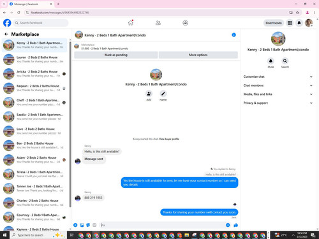319x239 pixels.
Task: Search in conversation with magnifier icon
Action: [285, 61]
